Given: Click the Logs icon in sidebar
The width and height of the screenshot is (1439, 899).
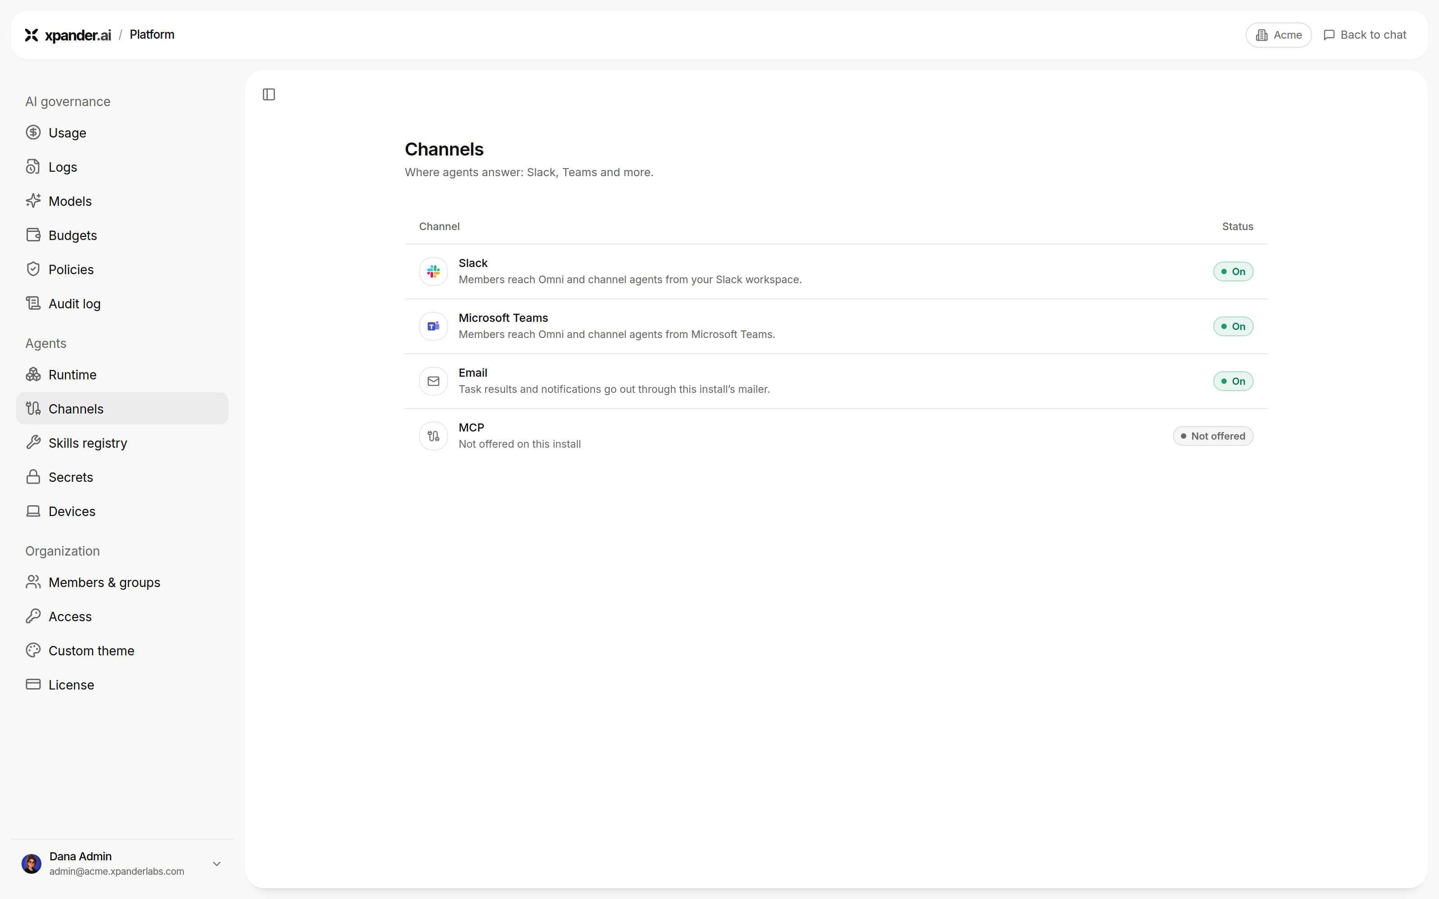Looking at the screenshot, I should [33, 167].
